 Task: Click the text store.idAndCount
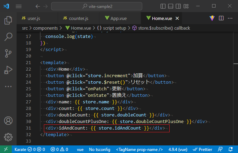point(120,128)
